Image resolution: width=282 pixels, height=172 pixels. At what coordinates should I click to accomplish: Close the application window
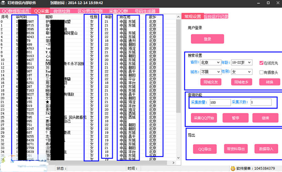point(278,3)
